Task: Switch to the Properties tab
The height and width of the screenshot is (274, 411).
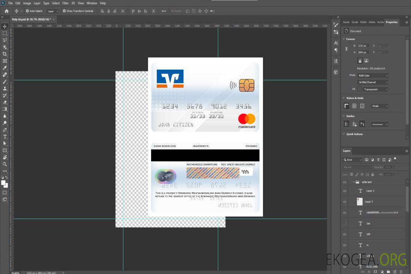Action: tap(392, 22)
